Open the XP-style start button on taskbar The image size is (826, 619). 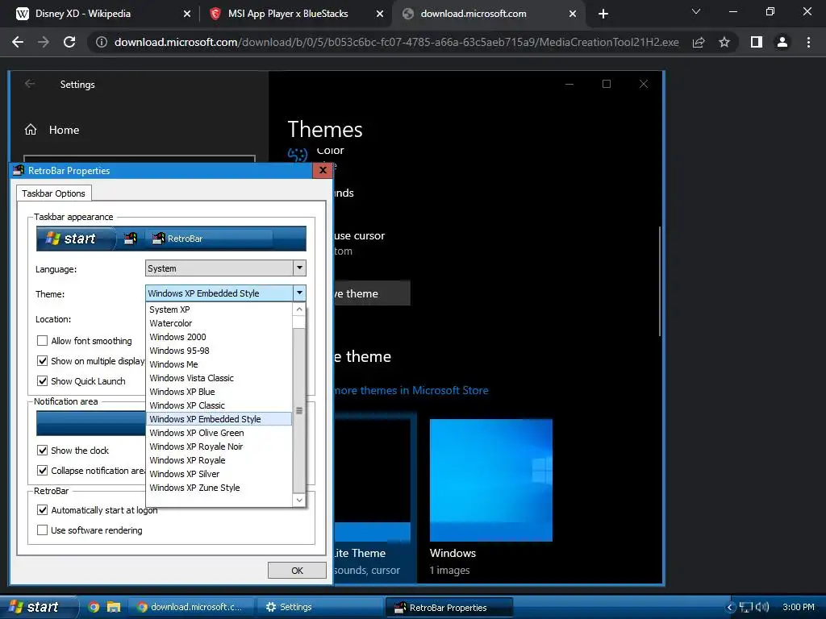(x=38, y=607)
